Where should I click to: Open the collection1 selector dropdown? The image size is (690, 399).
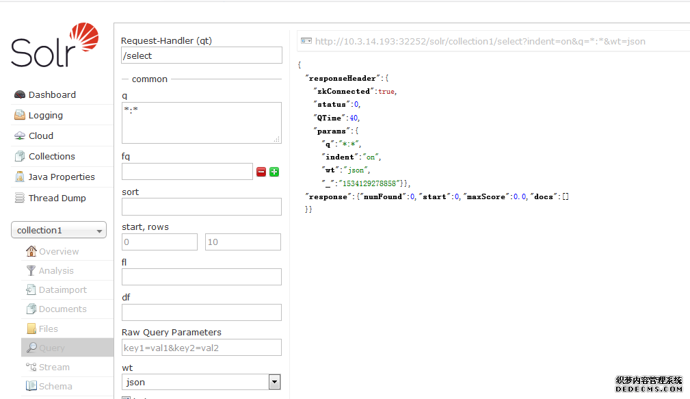pos(59,231)
